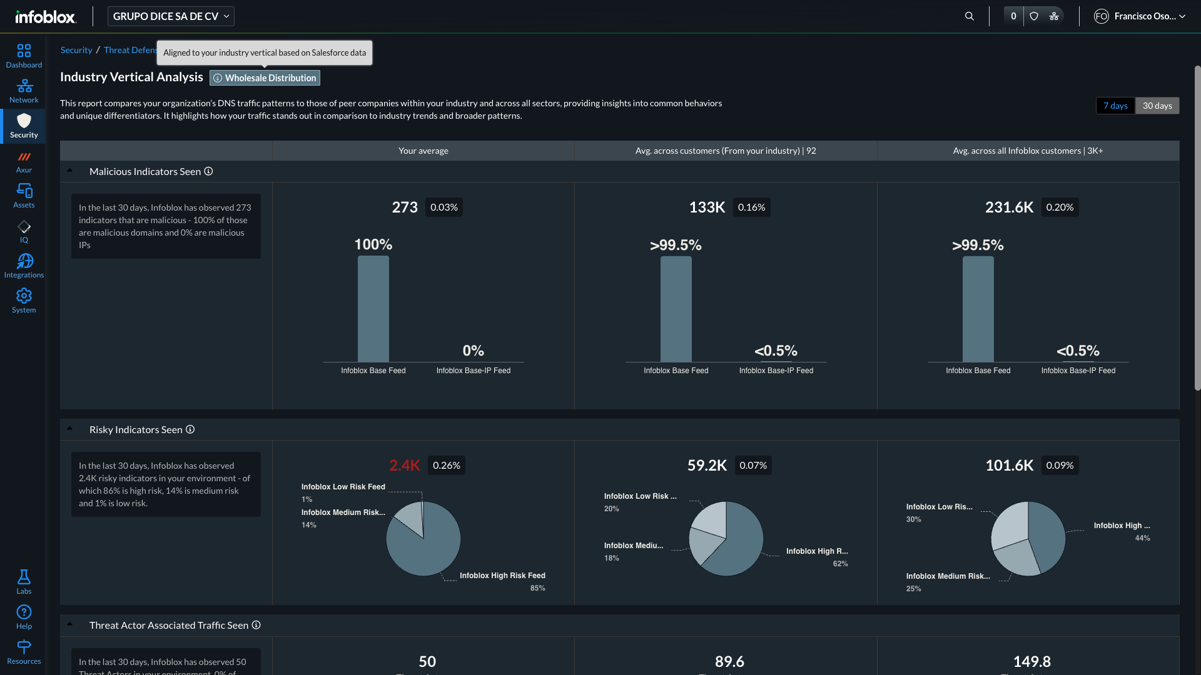This screenshot has height=675, width=1201.
Task: Click the shield icon in top bar
Action: click(x=1034, y=16)
